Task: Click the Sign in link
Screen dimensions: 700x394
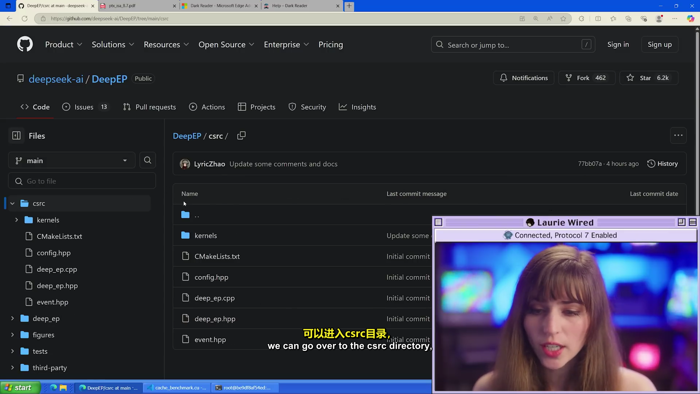Action: click(618, 45)
